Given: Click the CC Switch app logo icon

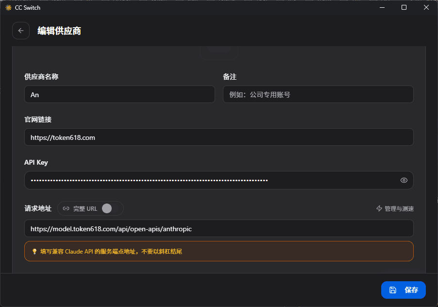Looking at the screenshot, I should click(8, 8).
